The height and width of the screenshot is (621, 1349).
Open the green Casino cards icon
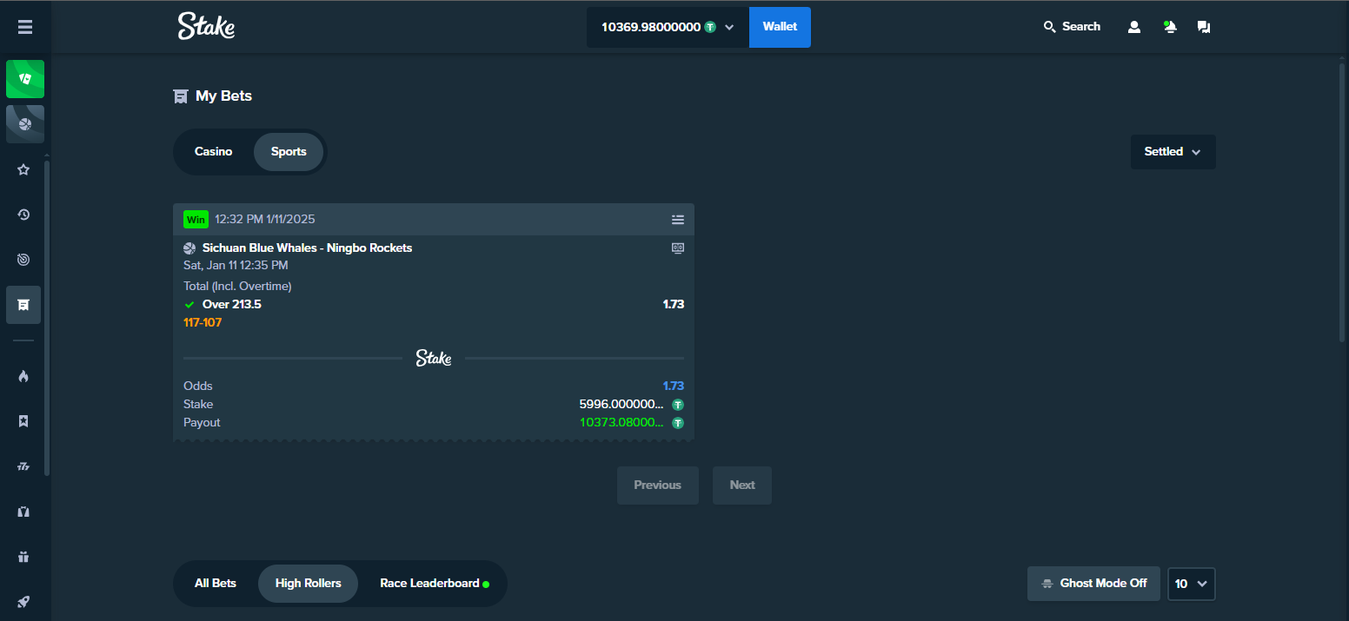point(25,79)
